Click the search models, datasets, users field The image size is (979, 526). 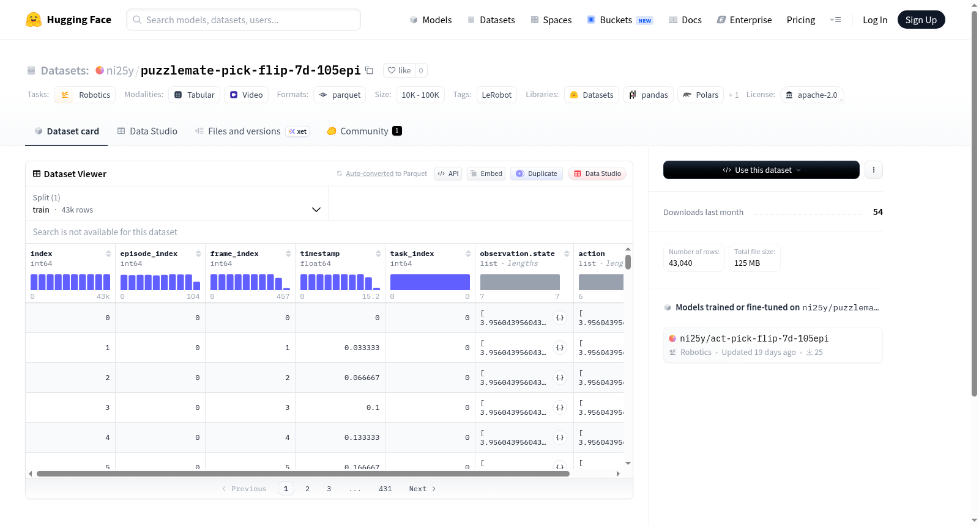coord(244,20)
